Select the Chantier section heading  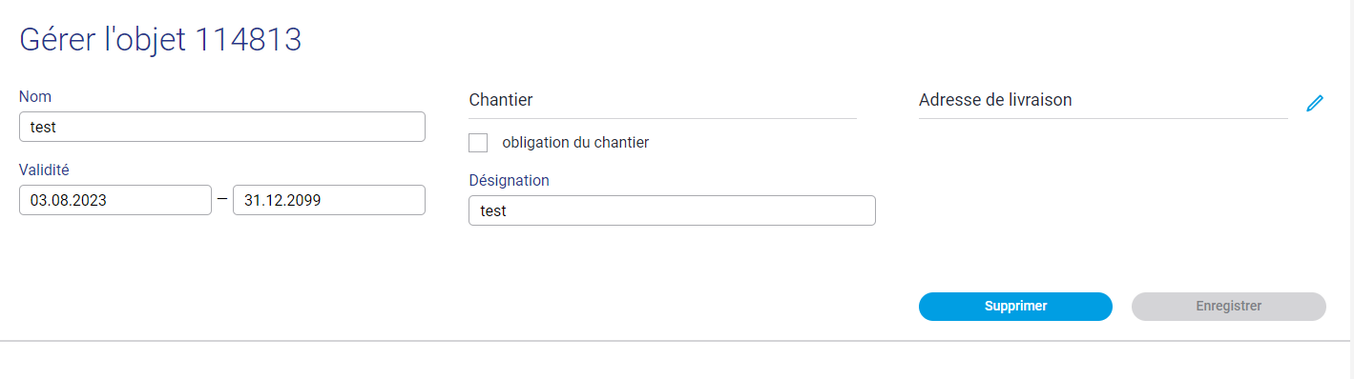point(501,100)
